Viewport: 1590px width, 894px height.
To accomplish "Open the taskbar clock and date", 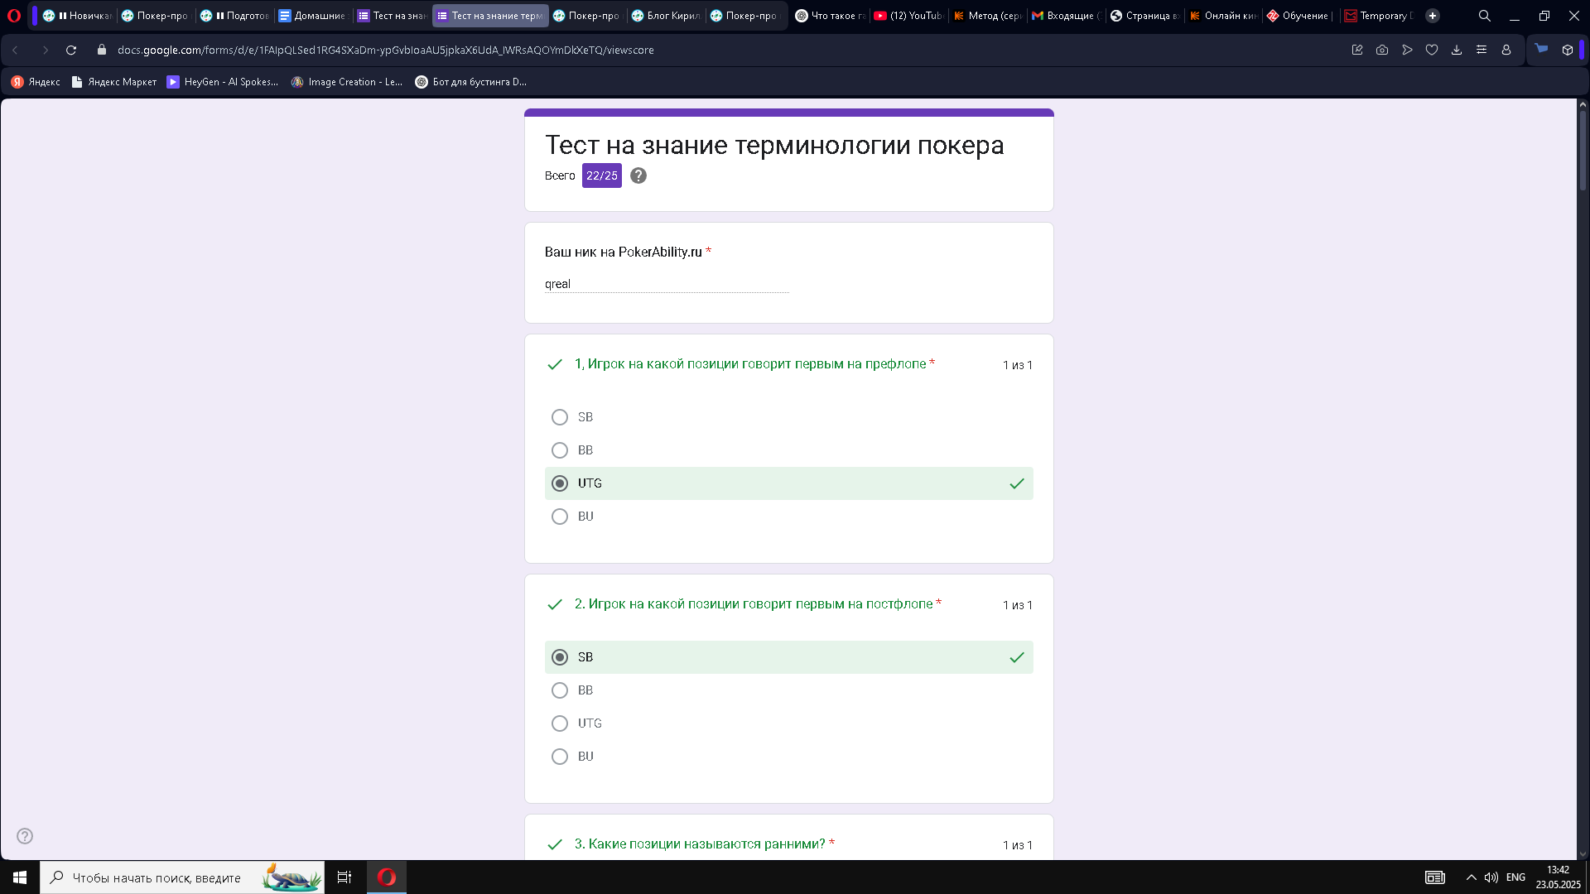I will pyautogui.click(x=1559, y=877).
